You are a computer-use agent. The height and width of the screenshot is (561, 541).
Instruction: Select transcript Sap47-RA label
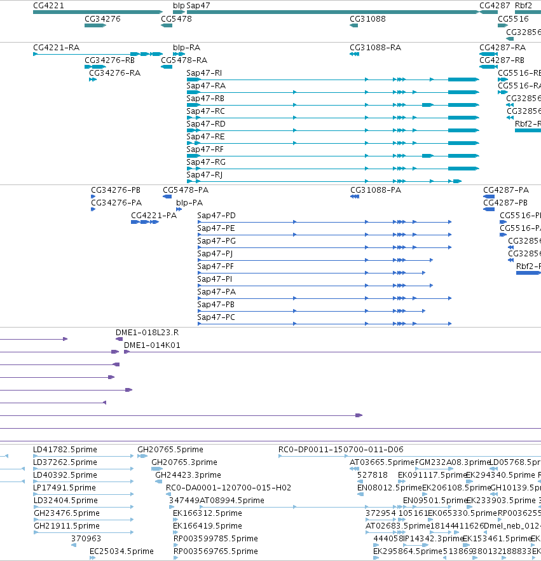coord(206,86)
